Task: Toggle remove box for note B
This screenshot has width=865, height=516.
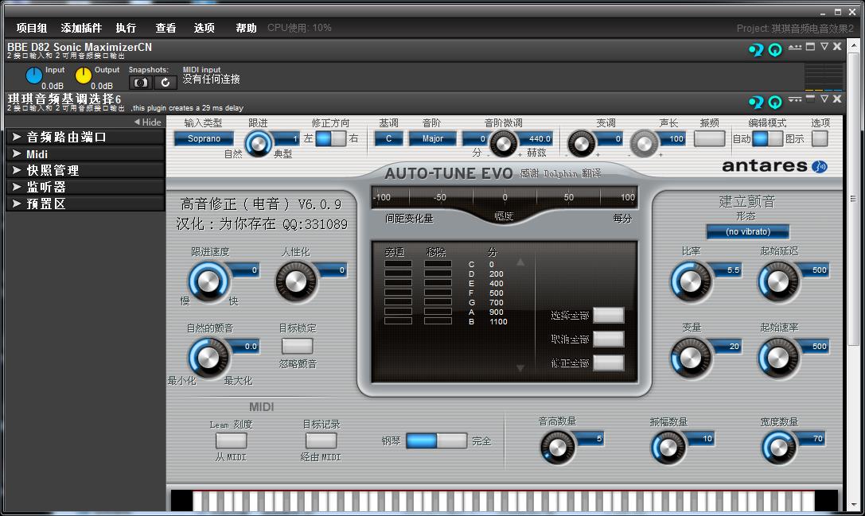Action: [438, 321]
